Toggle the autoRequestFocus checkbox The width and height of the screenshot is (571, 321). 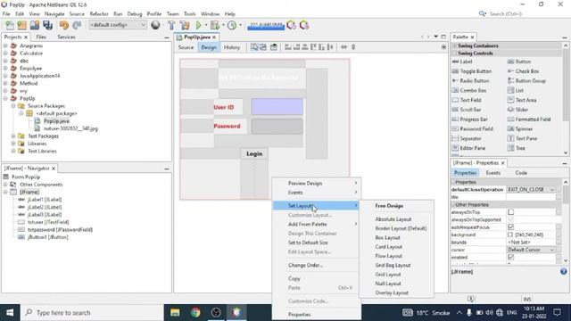coord(511,226)
